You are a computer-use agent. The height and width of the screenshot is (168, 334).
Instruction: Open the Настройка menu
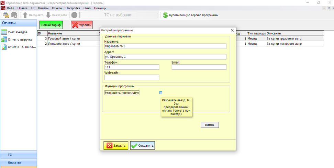click(73, 8)
